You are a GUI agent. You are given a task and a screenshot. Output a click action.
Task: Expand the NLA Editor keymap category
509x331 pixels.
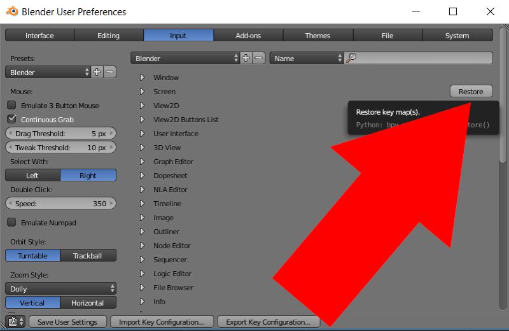coord(142,190)
